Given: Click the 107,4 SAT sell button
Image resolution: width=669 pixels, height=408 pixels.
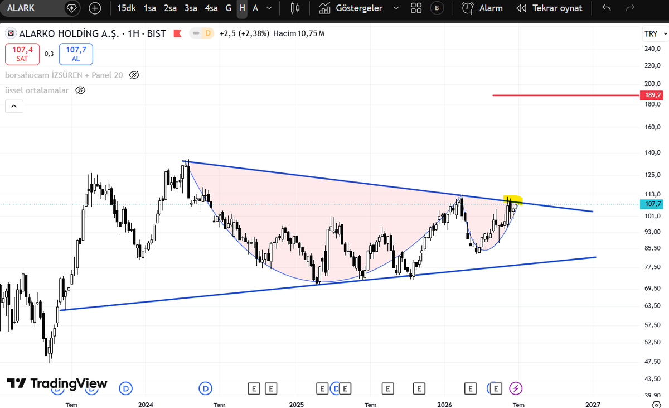Looking at the screenshot, I should coord(23,54).
